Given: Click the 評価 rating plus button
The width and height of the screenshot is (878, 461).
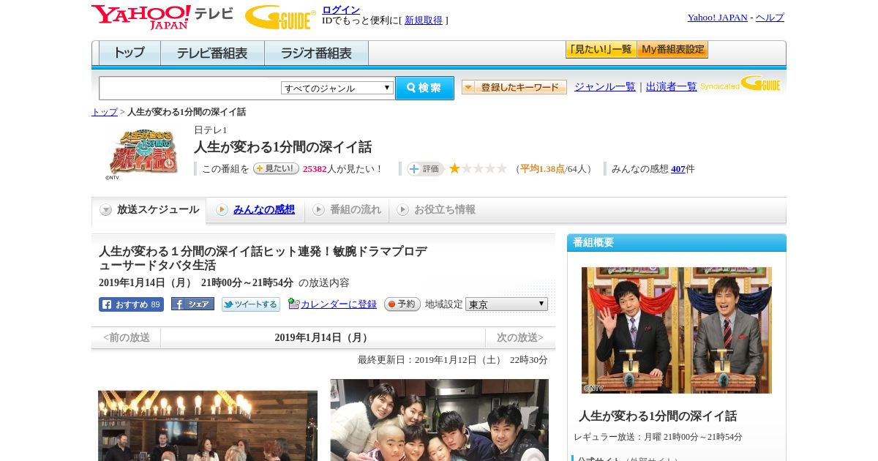Looking at the screenshot, I should pos(425,169).
